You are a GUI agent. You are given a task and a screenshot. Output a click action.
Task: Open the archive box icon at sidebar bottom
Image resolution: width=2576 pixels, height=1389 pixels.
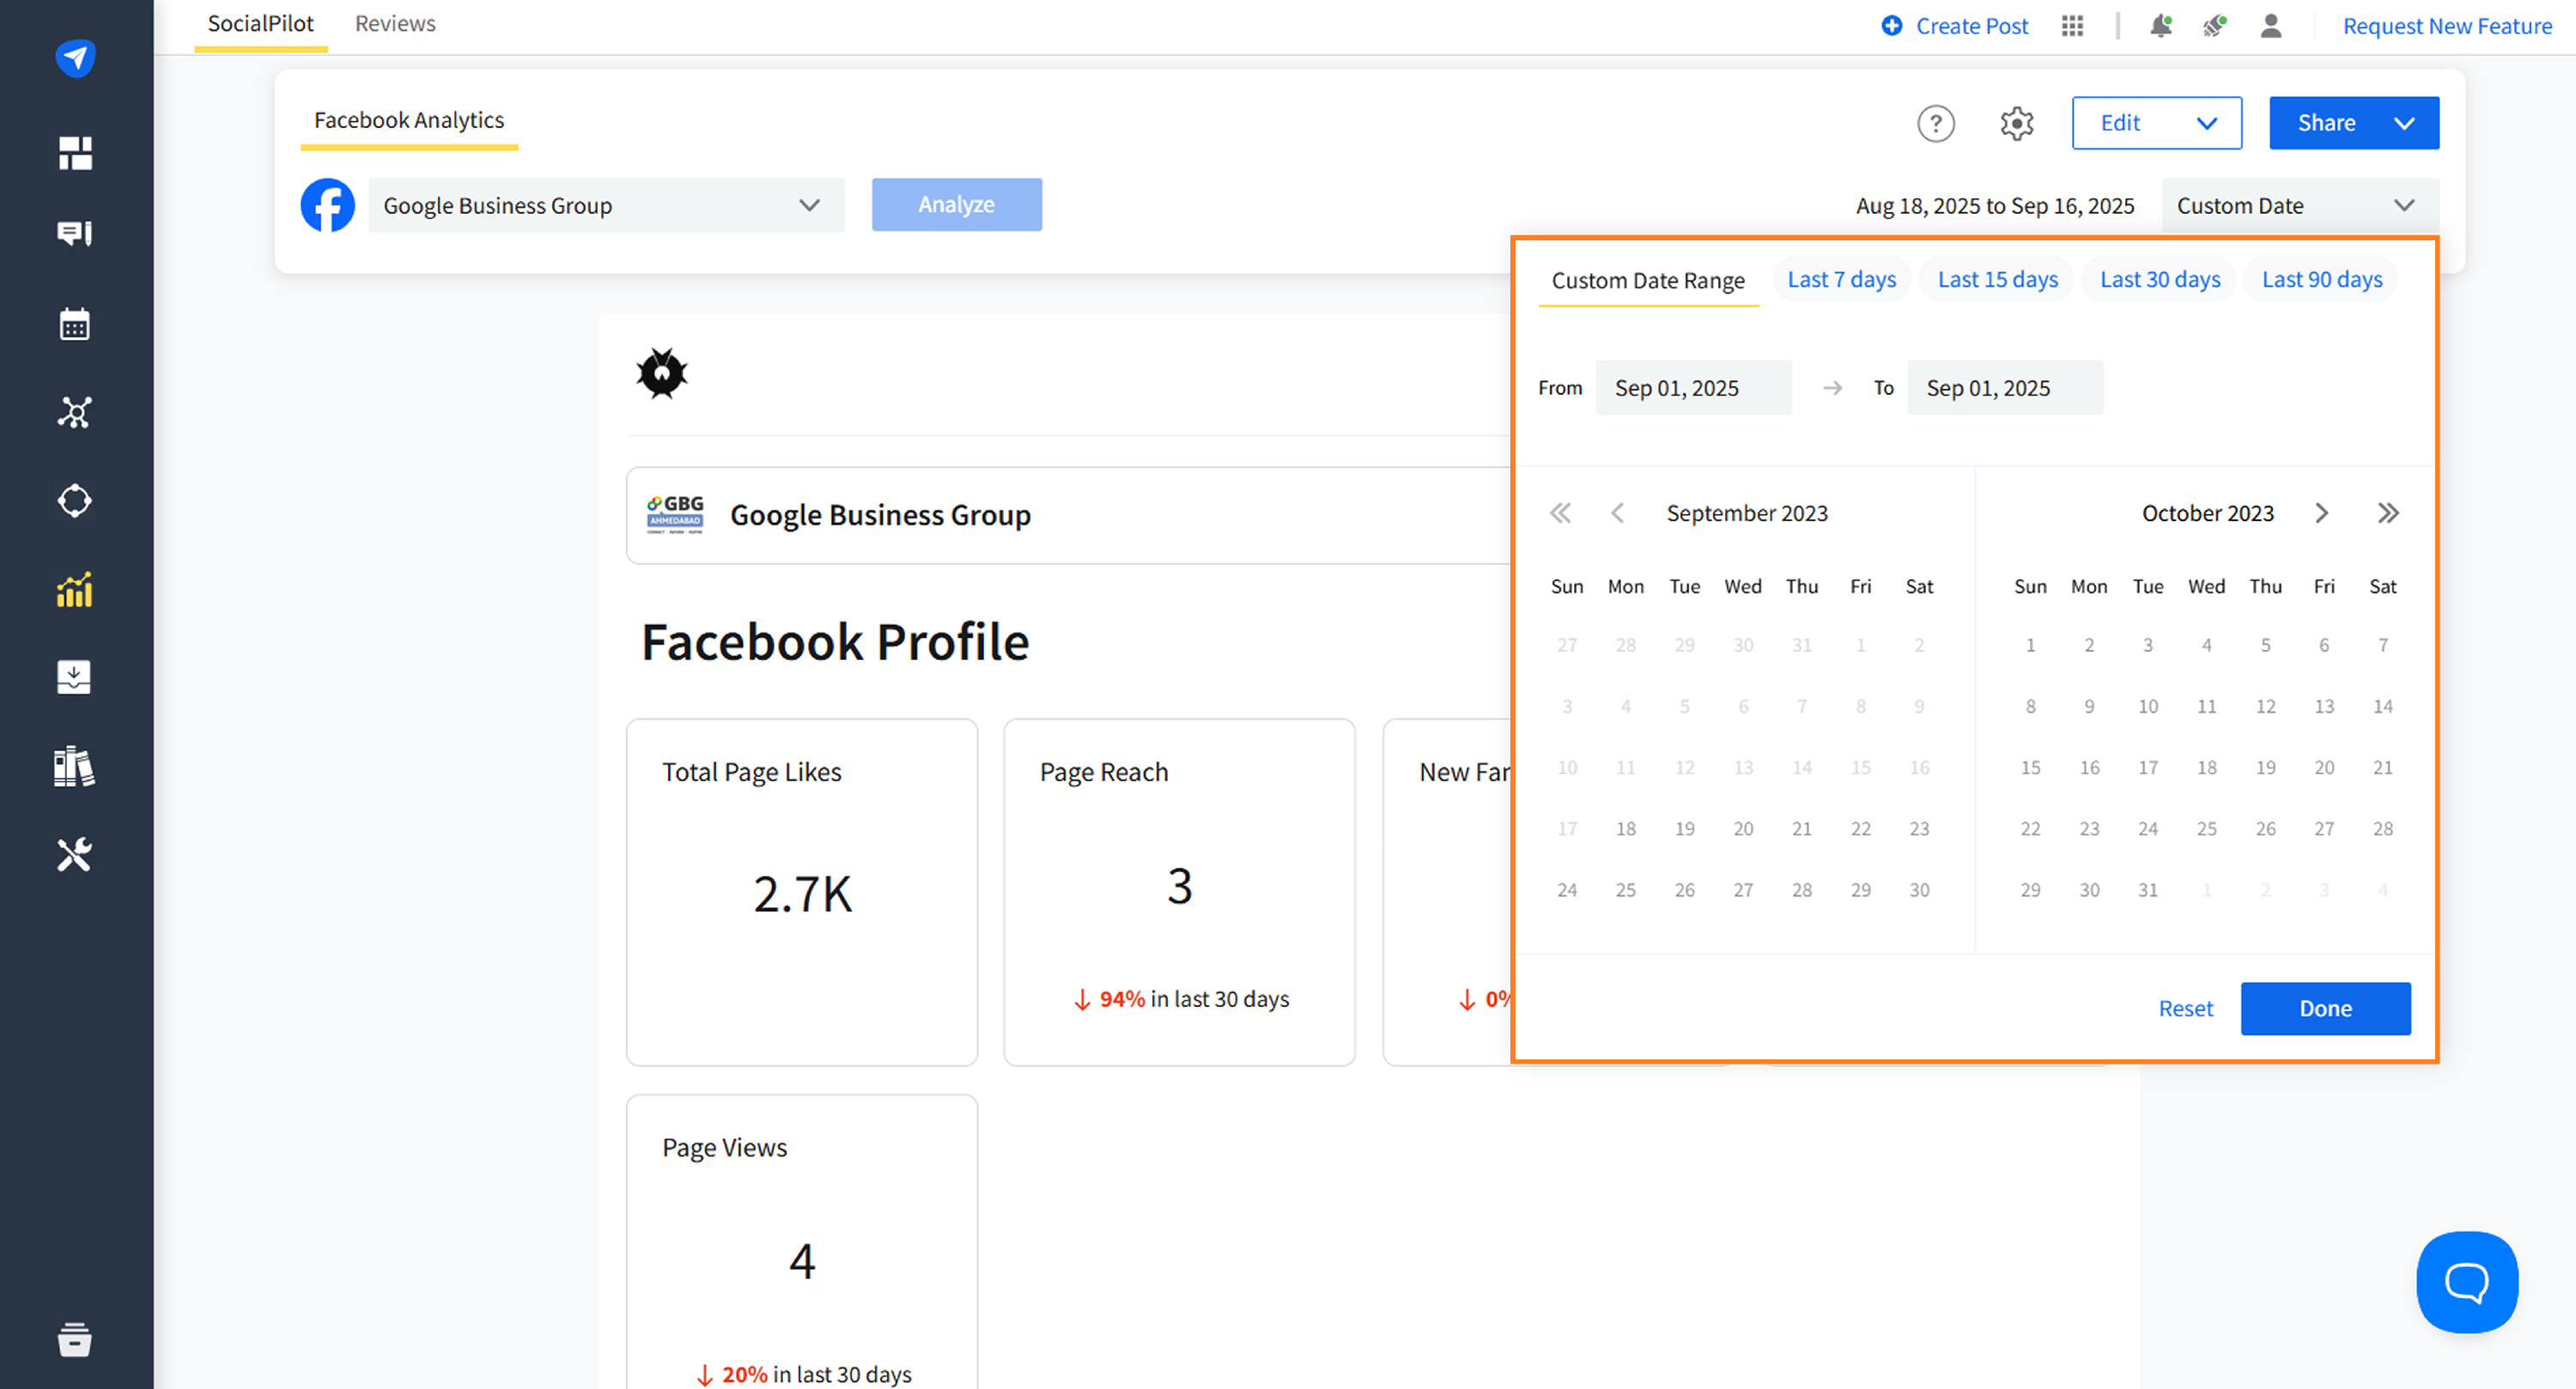click(x=75, y=1339)
